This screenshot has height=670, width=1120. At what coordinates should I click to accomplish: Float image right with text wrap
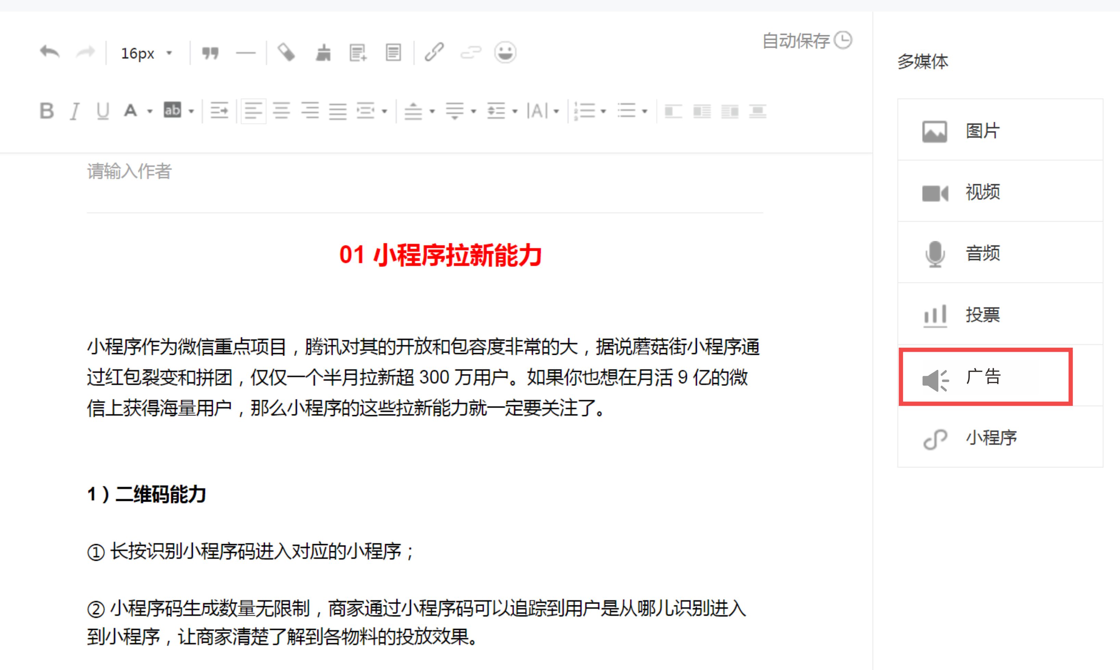coord(730,111)
